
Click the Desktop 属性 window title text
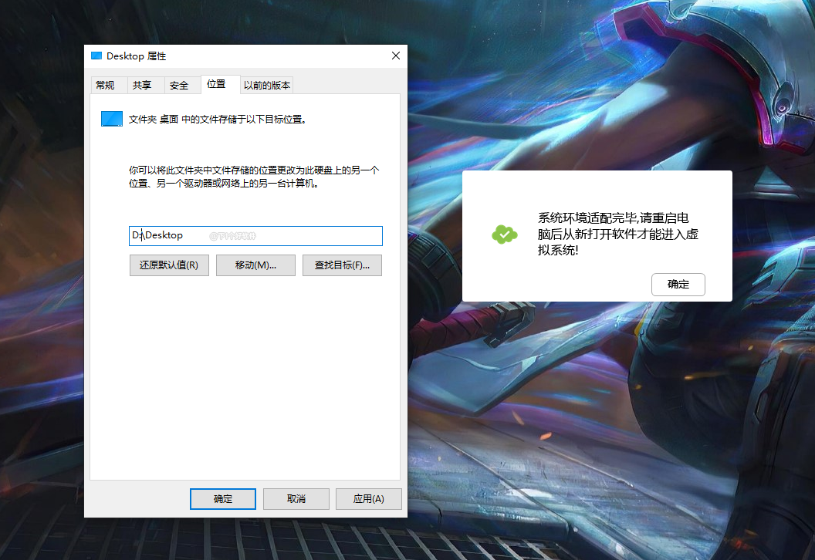[x=136, y=56]
